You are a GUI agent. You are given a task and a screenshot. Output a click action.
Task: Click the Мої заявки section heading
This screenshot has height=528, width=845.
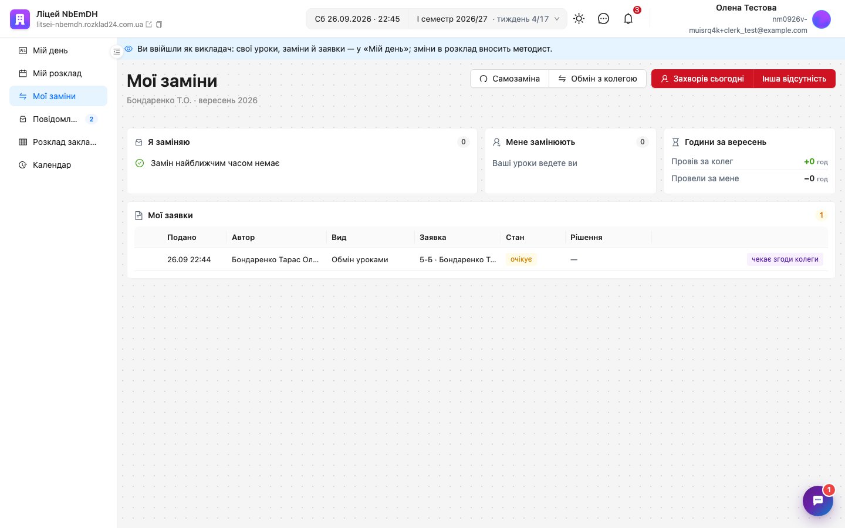[170, 215]
